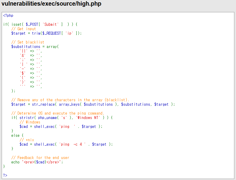Click the '$target = trim($_REQUEST[ 'ip' ]);' line
This screenshot has height=180, width=236.
pyautogui.click(x=46, y=33)
